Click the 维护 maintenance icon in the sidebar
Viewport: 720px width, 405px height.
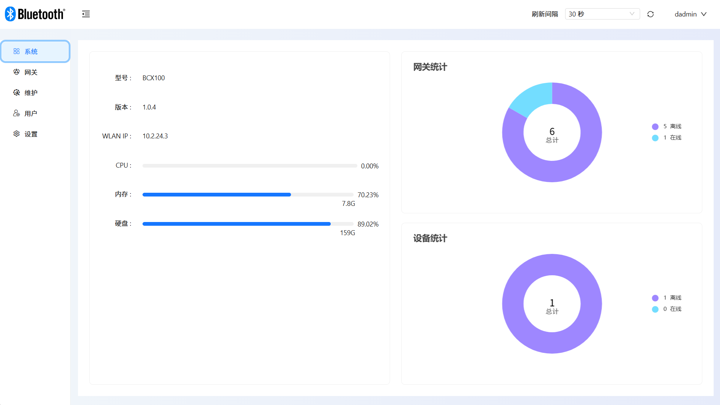click(x=16, y=93)
